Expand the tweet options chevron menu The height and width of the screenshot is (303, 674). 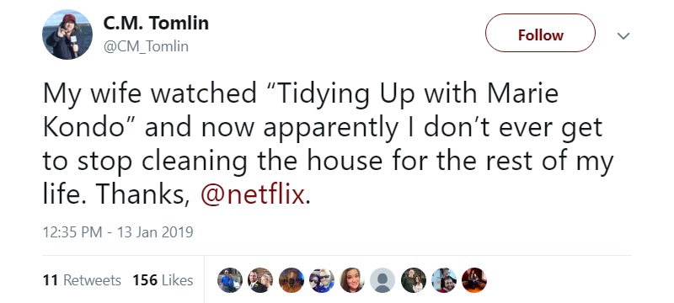point(623,35)
